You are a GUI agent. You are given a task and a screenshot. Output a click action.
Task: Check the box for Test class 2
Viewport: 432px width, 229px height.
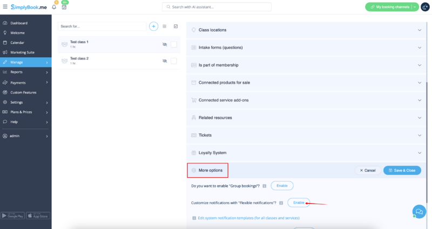tap(173, 61)
